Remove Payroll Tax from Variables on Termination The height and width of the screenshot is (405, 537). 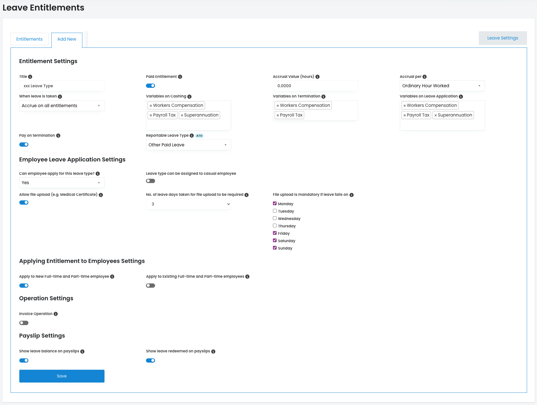[278, 115]
